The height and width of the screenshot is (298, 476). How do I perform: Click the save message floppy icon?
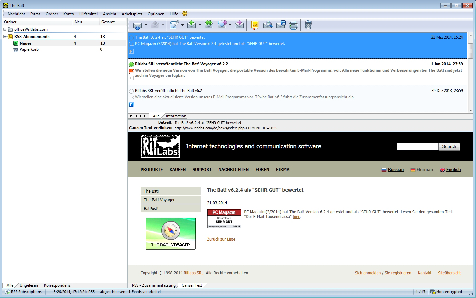(x=281, y=25)
